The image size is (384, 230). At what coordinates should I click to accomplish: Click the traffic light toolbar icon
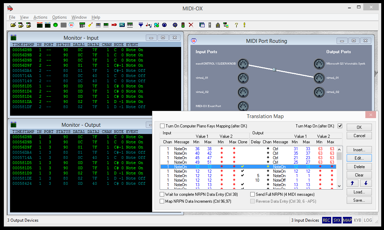pos(183,25)
